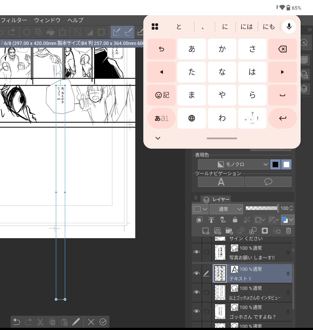
Task: Cancel text edit with X icon
Action: click(x=91, y=322)
